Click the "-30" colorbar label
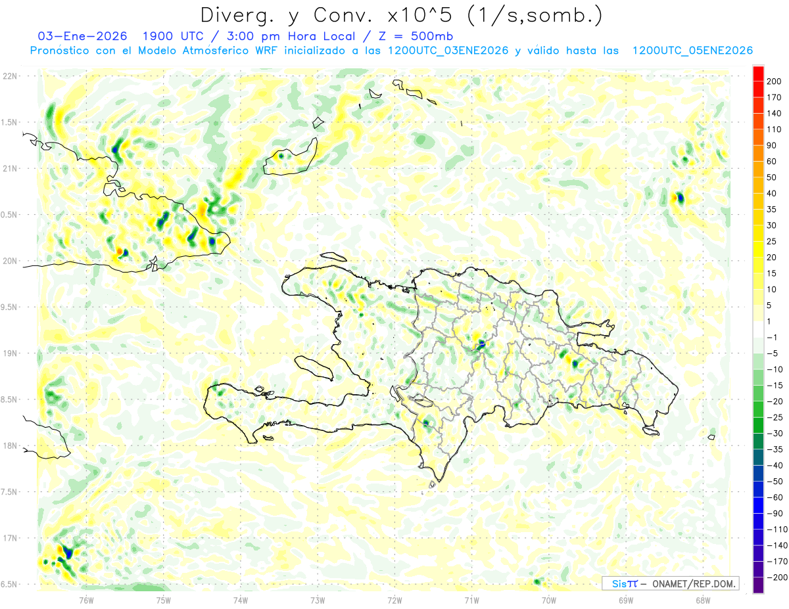The height and width of the screenshot is (609, 789). coord(774,434)
